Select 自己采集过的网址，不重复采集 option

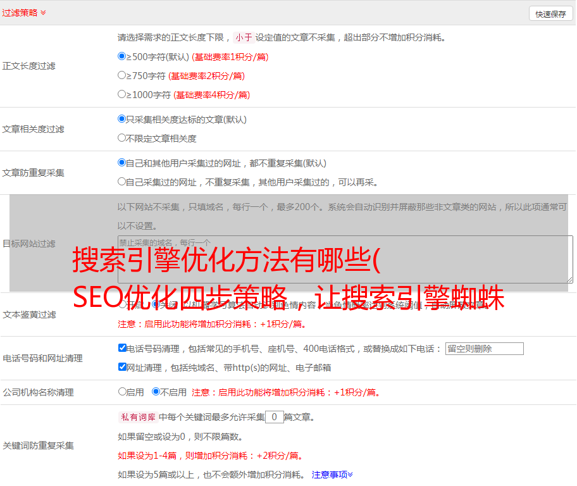[x=121, y=182]
